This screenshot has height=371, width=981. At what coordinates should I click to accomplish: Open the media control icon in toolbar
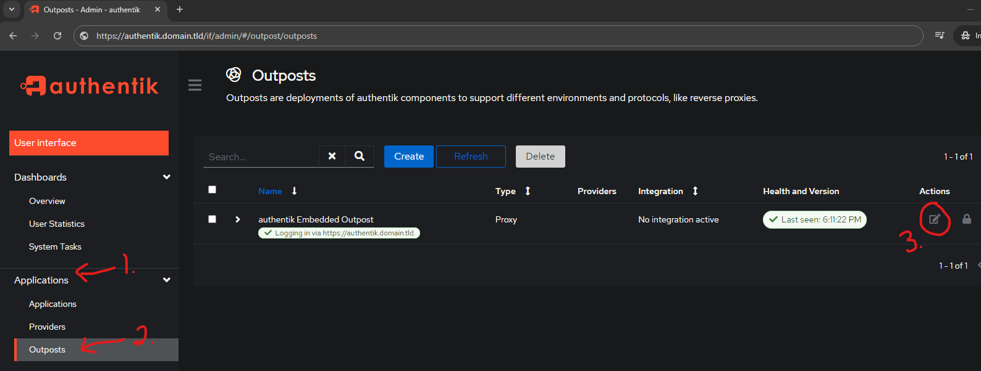(940, 36)
